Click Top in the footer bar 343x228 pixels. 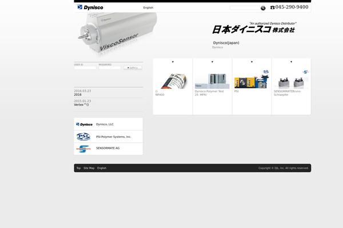(78, 168)
